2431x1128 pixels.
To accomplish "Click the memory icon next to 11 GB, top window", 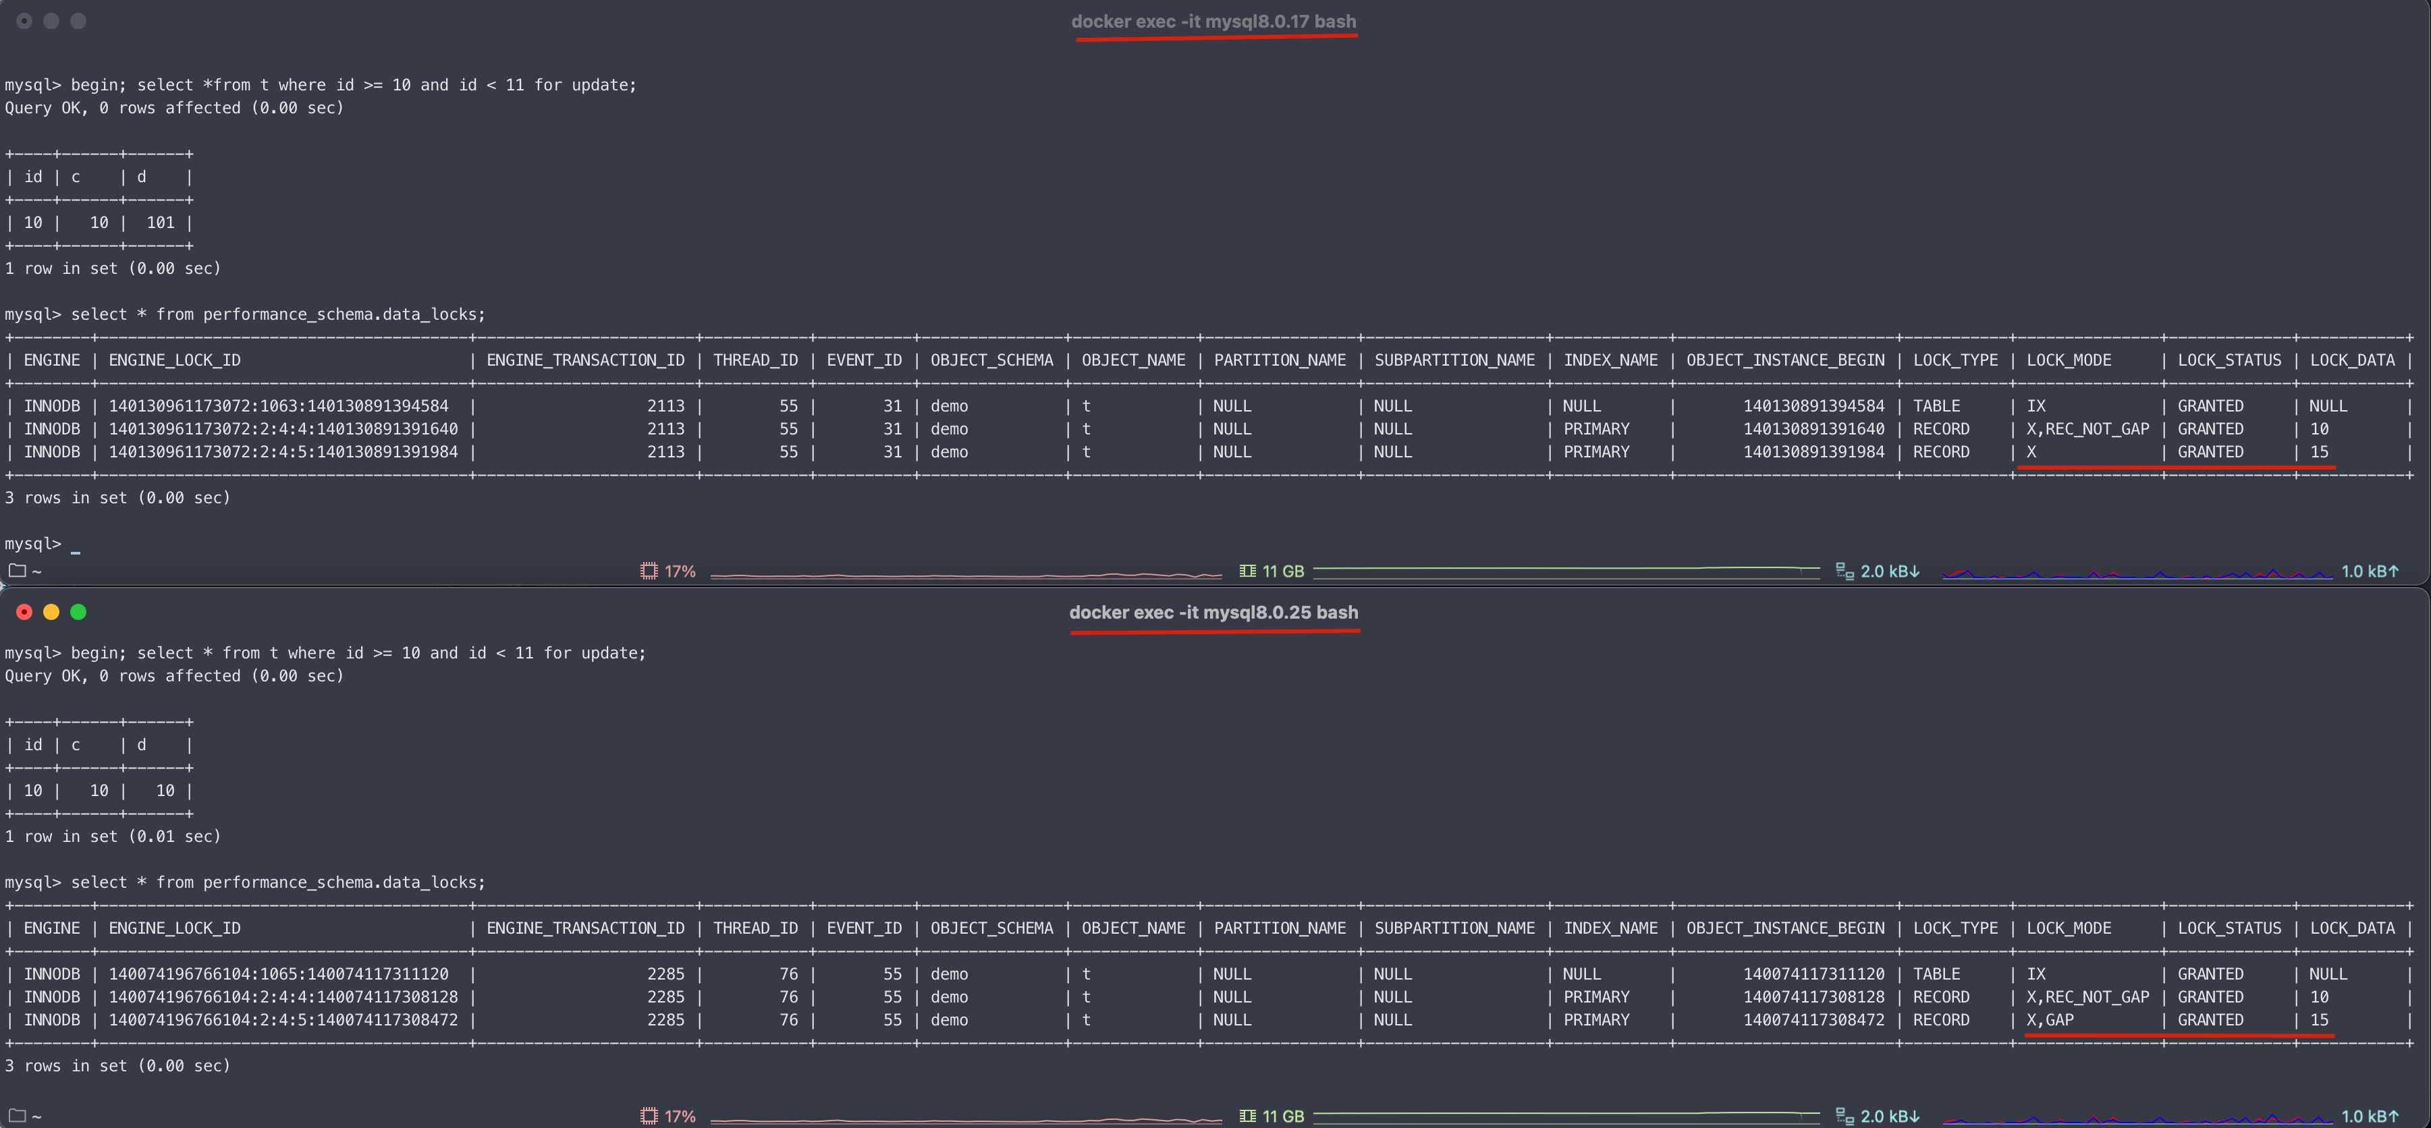I will [1248, 571].
